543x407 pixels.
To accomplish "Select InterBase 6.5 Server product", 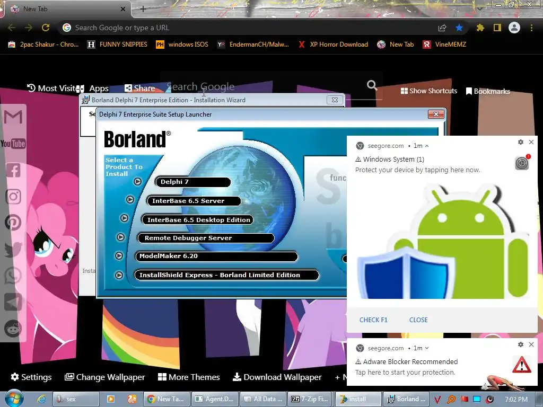I will pos(194,201).
